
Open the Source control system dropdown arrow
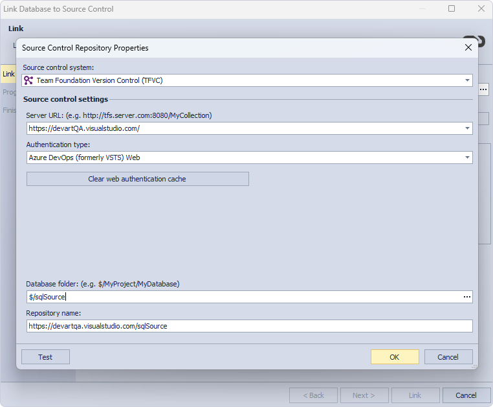pyautogui.click(x=467, y=80)
